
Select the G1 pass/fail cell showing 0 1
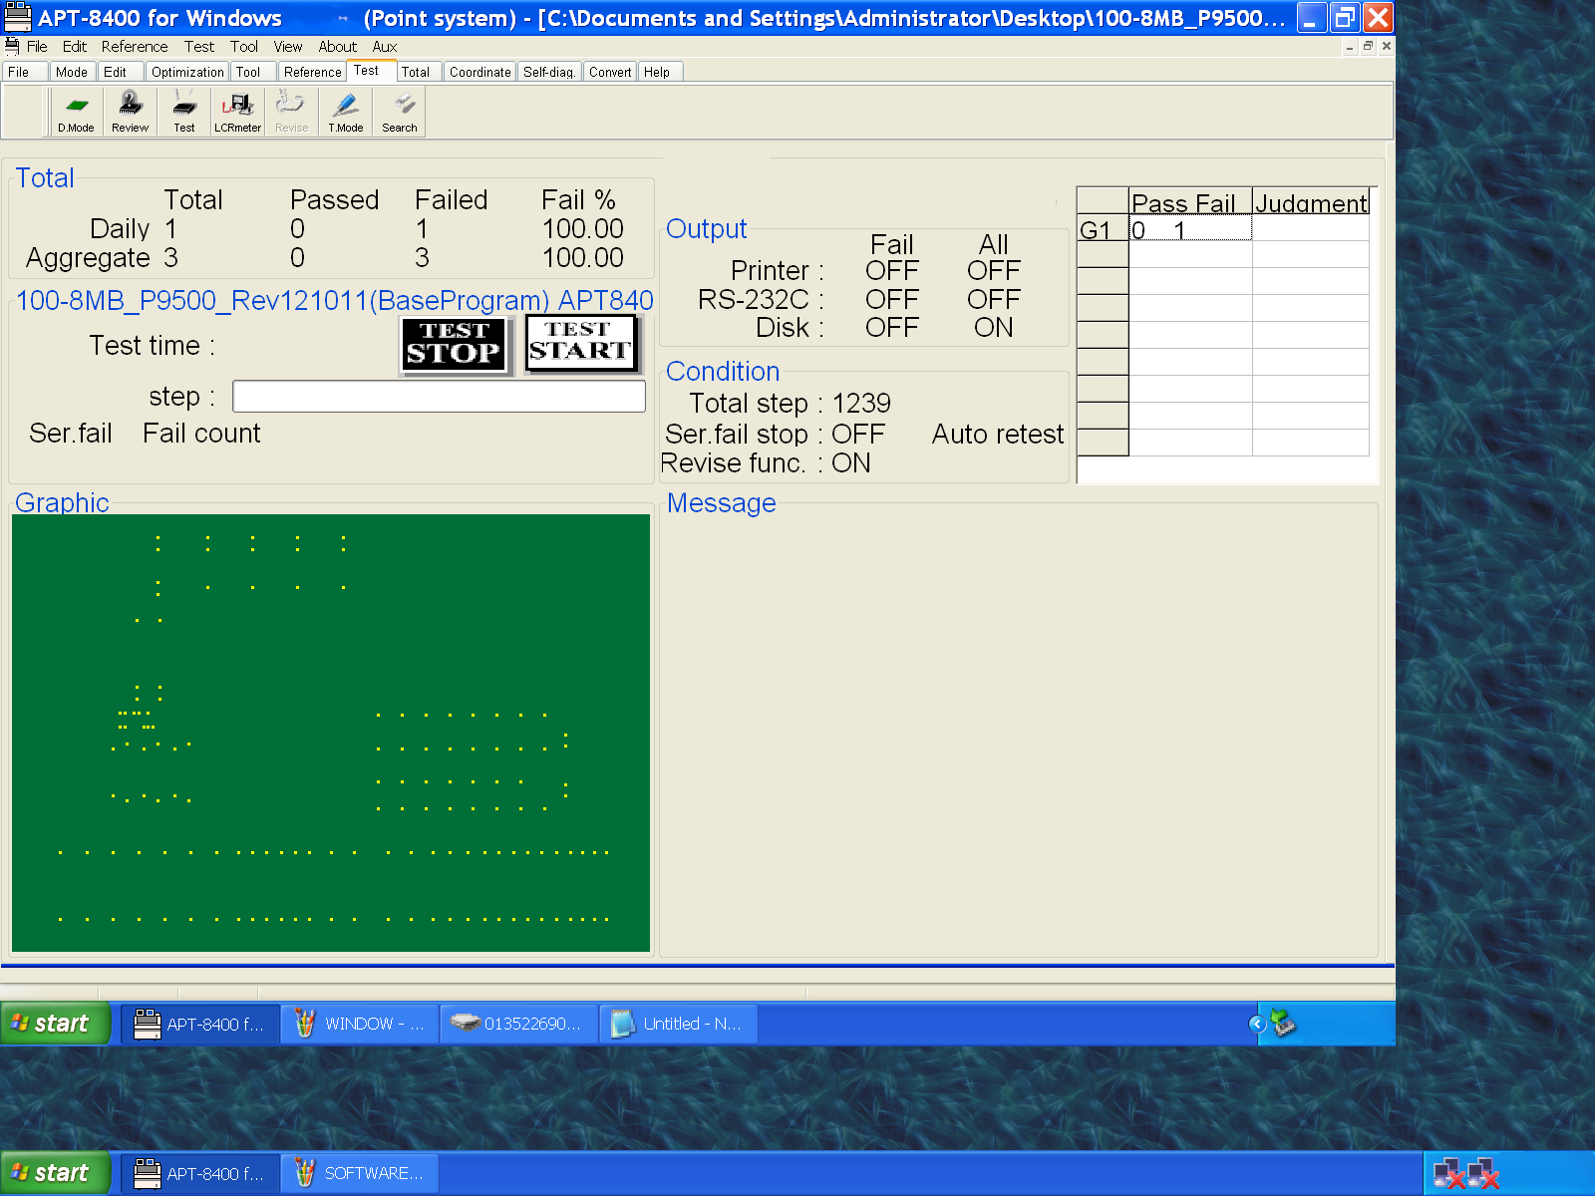(x=1190, y=228)
